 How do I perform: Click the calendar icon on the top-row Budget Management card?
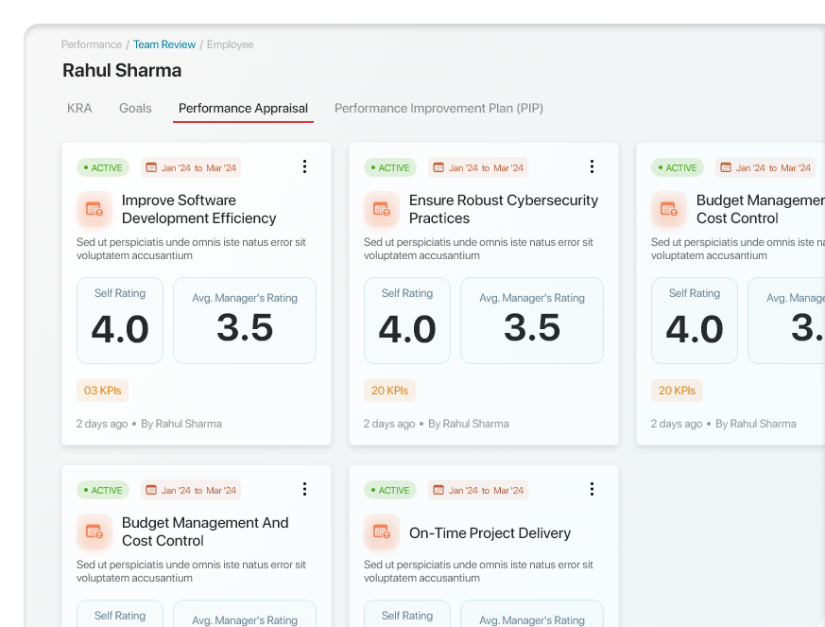(x=726, y=168)
